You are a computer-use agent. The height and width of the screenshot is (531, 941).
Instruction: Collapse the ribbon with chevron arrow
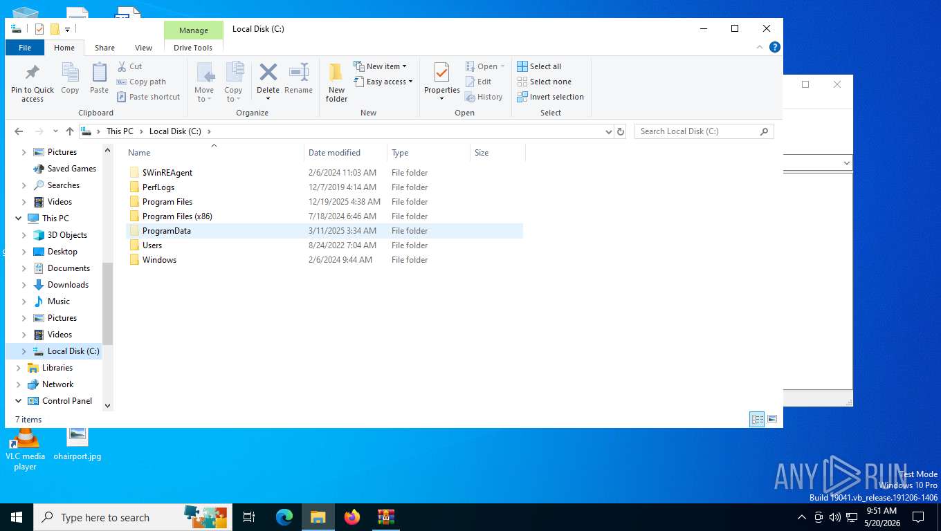tap(760, 47)
